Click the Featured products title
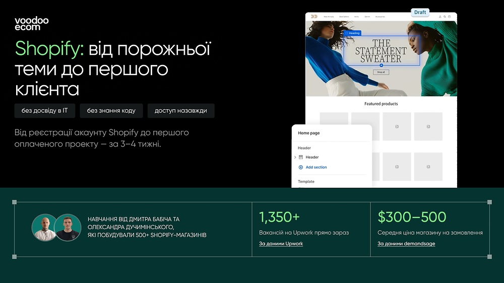The width and height of the screenshot is (504, 283). (x=381, y=104)
